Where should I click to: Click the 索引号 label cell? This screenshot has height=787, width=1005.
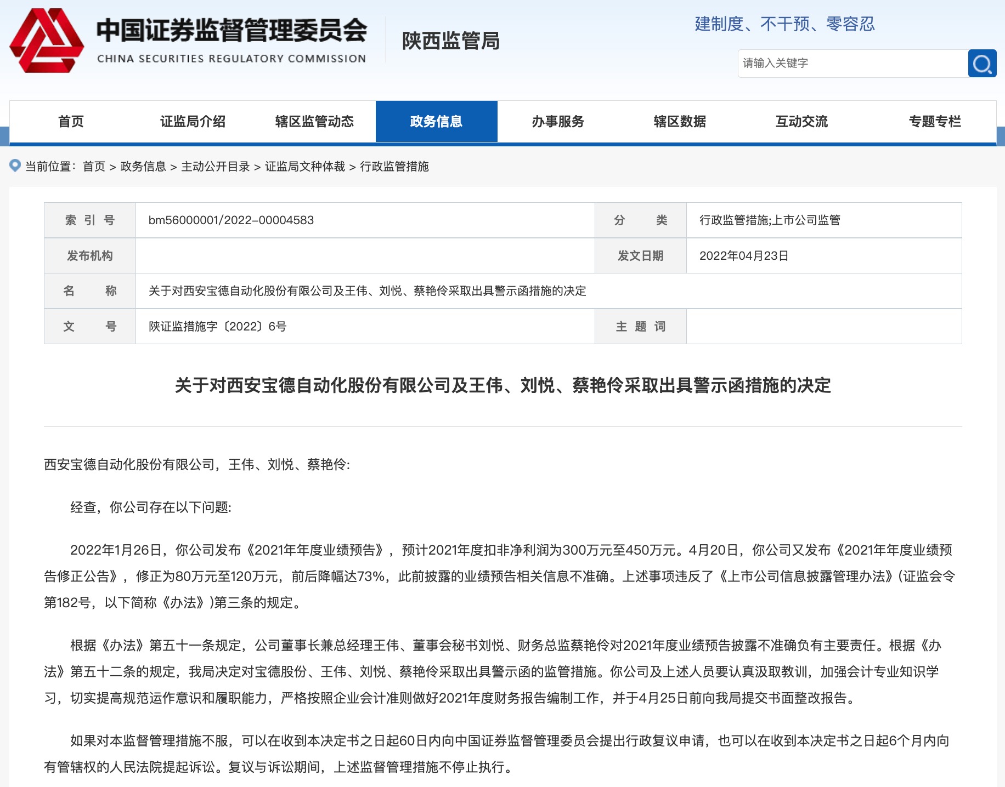tap(90, 220)
